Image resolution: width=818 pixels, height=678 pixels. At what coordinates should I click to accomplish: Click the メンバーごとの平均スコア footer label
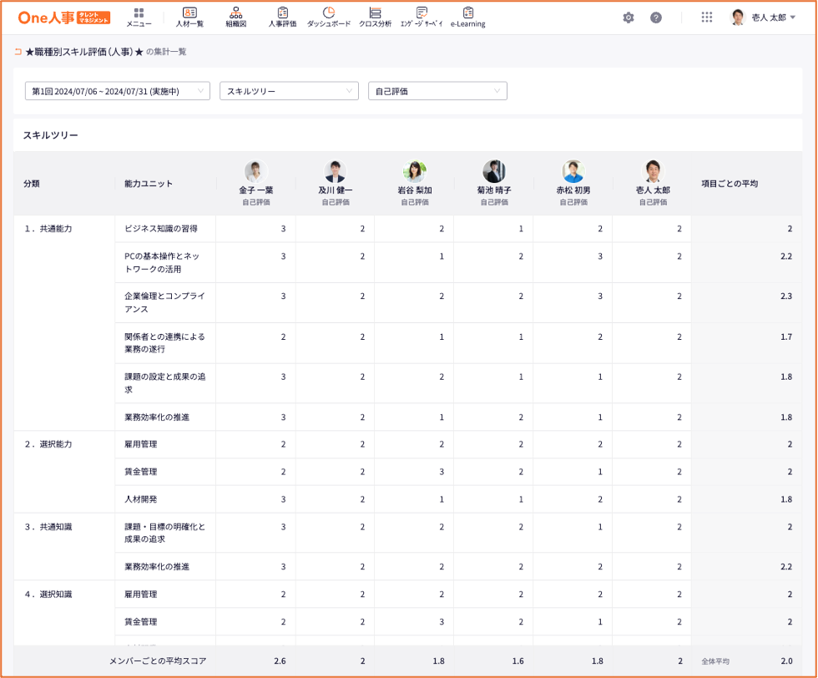[x=158, y=660]
